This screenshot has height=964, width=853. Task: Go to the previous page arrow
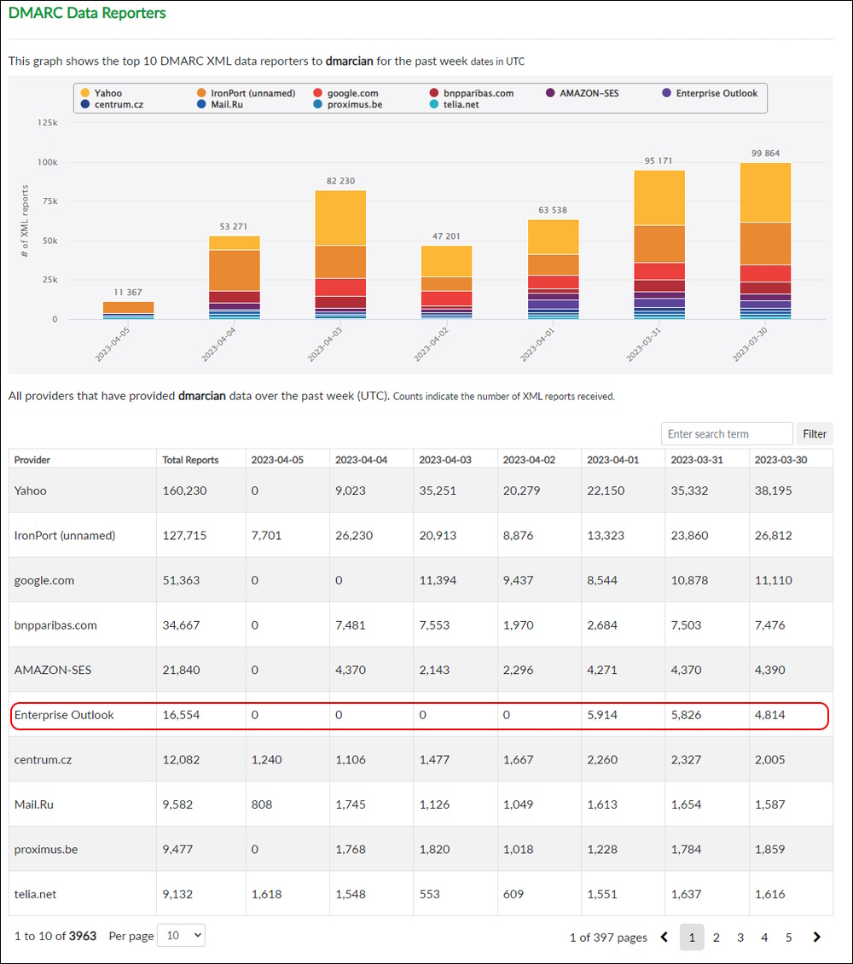tap(664, 937)
